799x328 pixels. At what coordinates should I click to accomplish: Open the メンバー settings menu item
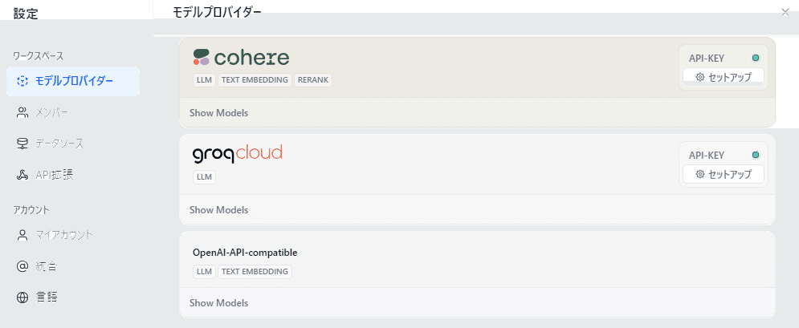(x=52, y=112)
